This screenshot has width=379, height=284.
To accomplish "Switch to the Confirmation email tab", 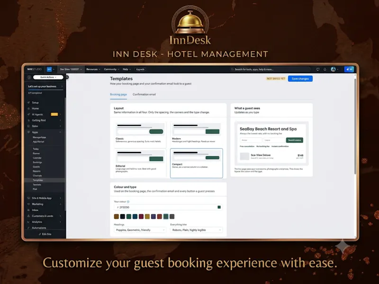I will click(x=144, y=94).
